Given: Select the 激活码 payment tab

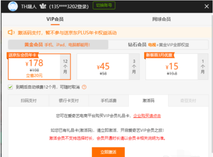Looking at the screenshot, I should 149,100.
